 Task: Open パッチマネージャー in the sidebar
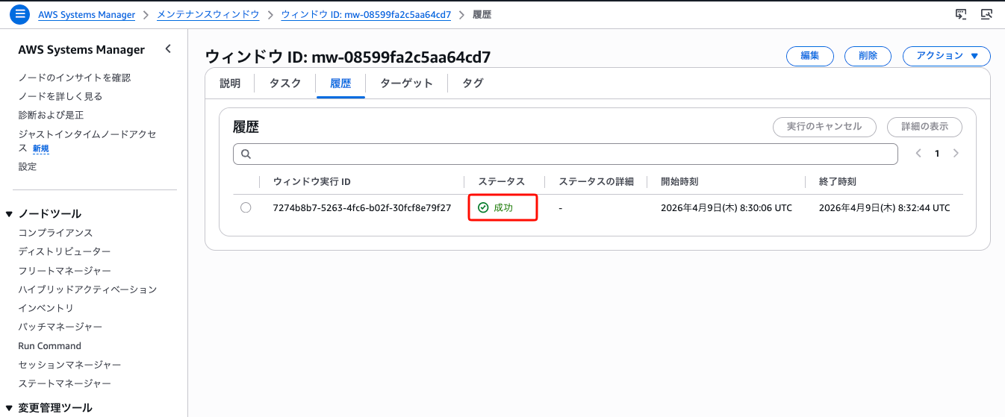60,327
